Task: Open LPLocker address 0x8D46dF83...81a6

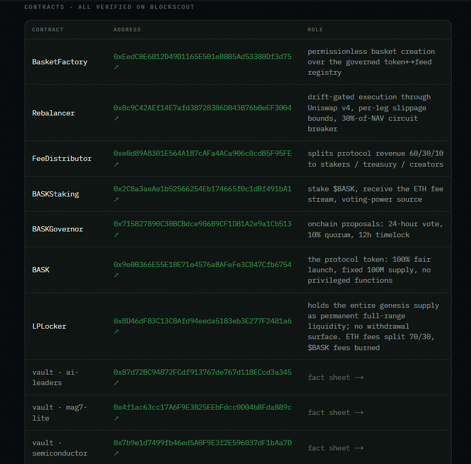Action: coord(203,321)
